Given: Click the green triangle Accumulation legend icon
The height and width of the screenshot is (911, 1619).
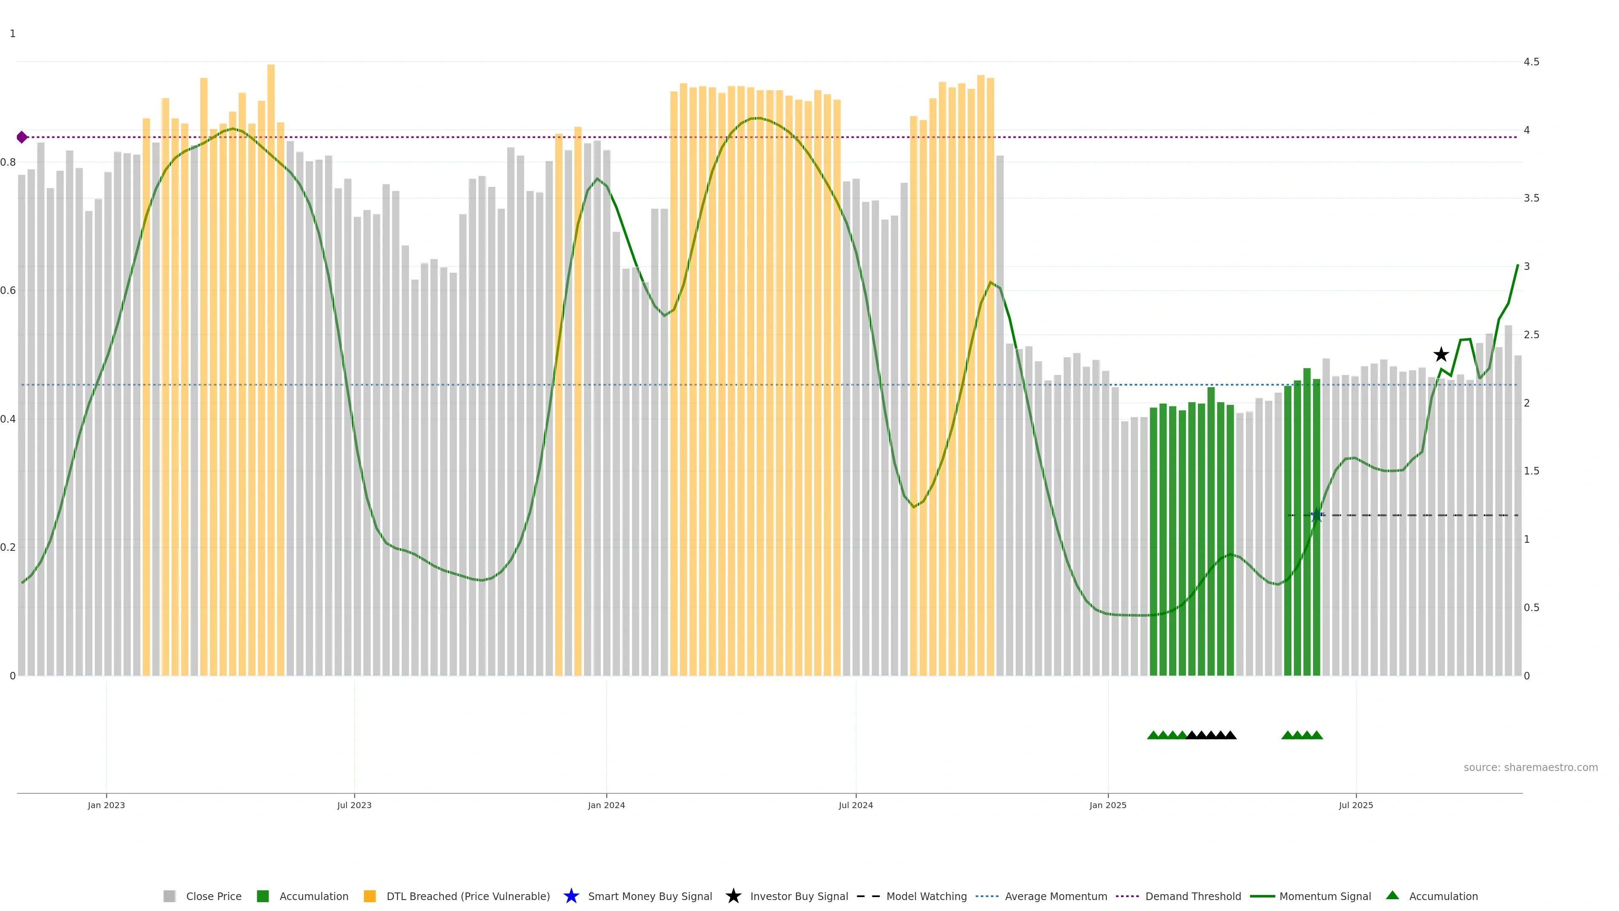Looking at the screenshot, I should click(x=1392, y=895).
